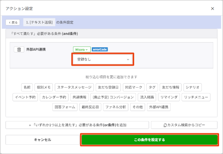Add the リマインダ filter
223x154 pixels.
click(169, 97)
